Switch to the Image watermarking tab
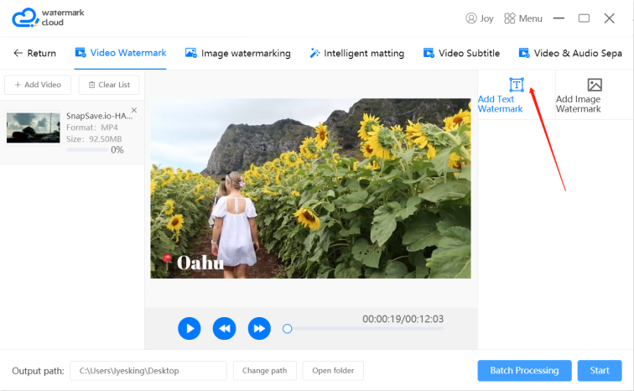This screenshot has width=634, height=391. pyautogui.click(x=238, y=53)
